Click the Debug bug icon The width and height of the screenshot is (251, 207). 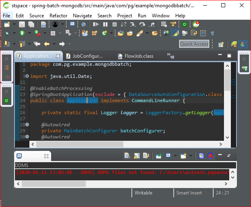point(7,33)
